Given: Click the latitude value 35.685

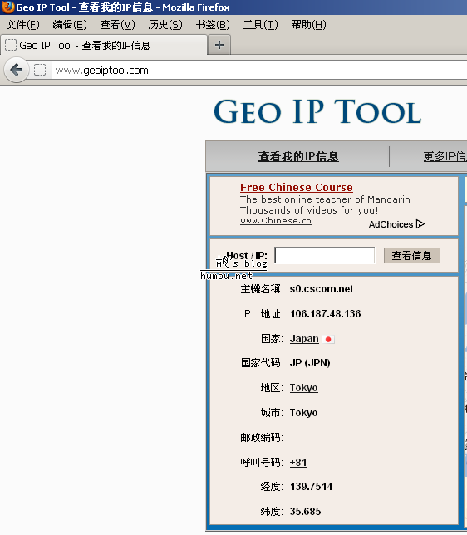Looking at the screenshot, I should click(305, 512).
